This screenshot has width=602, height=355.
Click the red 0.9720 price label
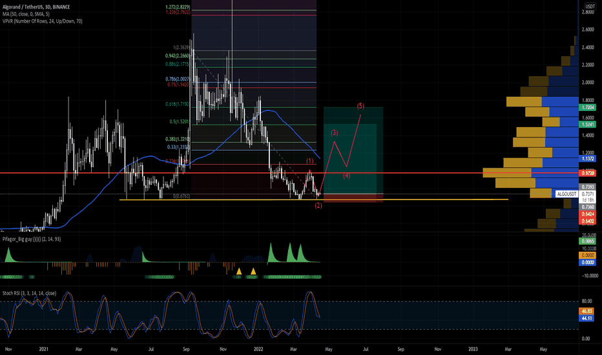pos(588,173)
